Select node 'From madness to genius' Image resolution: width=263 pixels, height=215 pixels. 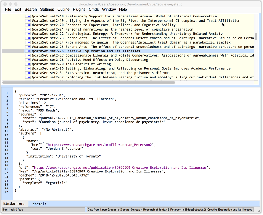pyautogui.click(x=131, y=42)
